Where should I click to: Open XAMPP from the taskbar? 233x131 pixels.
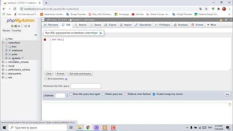pyautogui.click(x=105, y=128)
